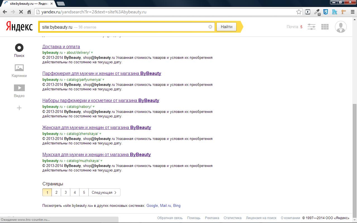Bookmark this page with the star icon
The width and height of the screenshot is (357, 223).
click(x=299, y=12)
